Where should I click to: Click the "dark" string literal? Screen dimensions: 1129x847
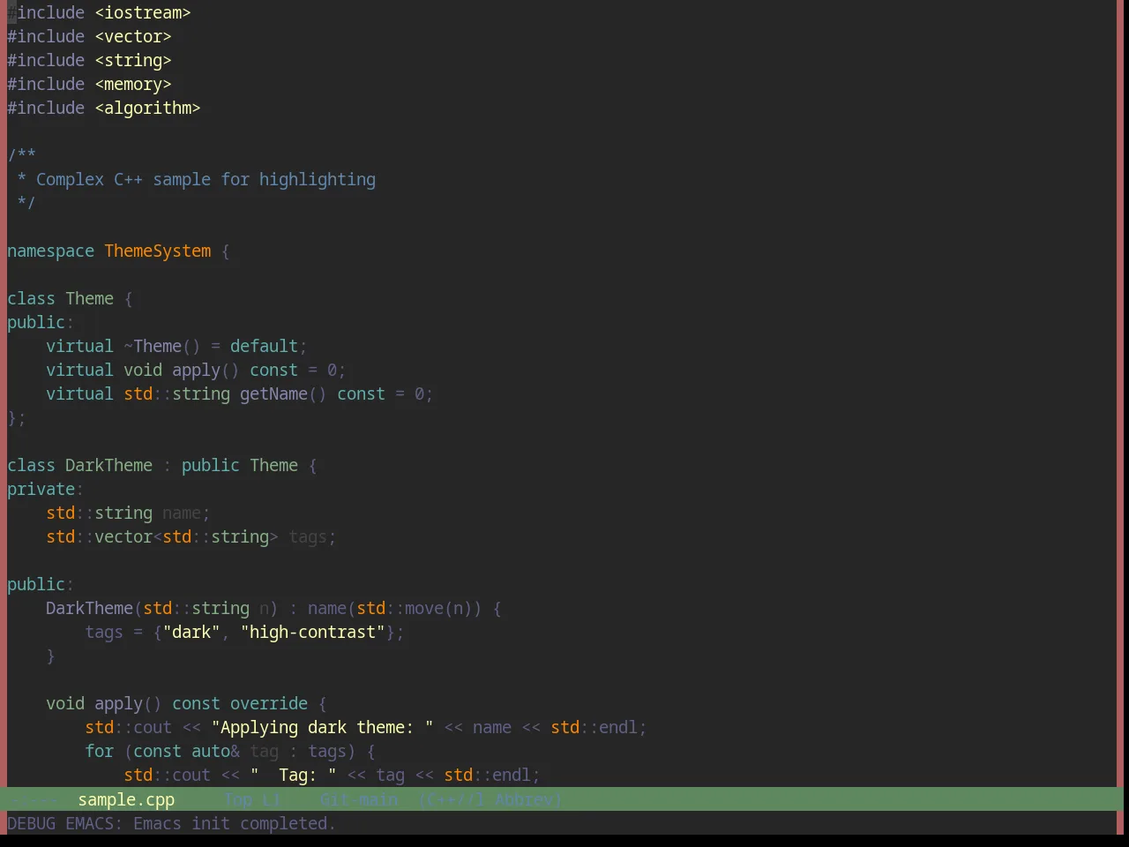coord(191,632)
